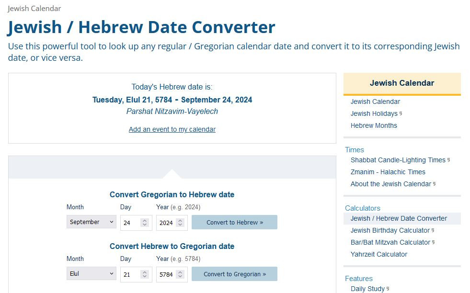Click the Hebrew Day stepper arrows
The image size is (470, 293).
coord(145,274)
